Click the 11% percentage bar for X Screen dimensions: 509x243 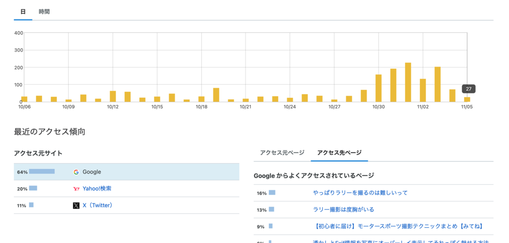[31, 205]
